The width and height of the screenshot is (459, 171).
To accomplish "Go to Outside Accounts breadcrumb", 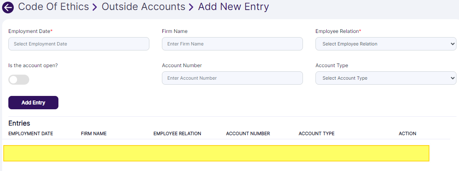I will click(144, 7).
